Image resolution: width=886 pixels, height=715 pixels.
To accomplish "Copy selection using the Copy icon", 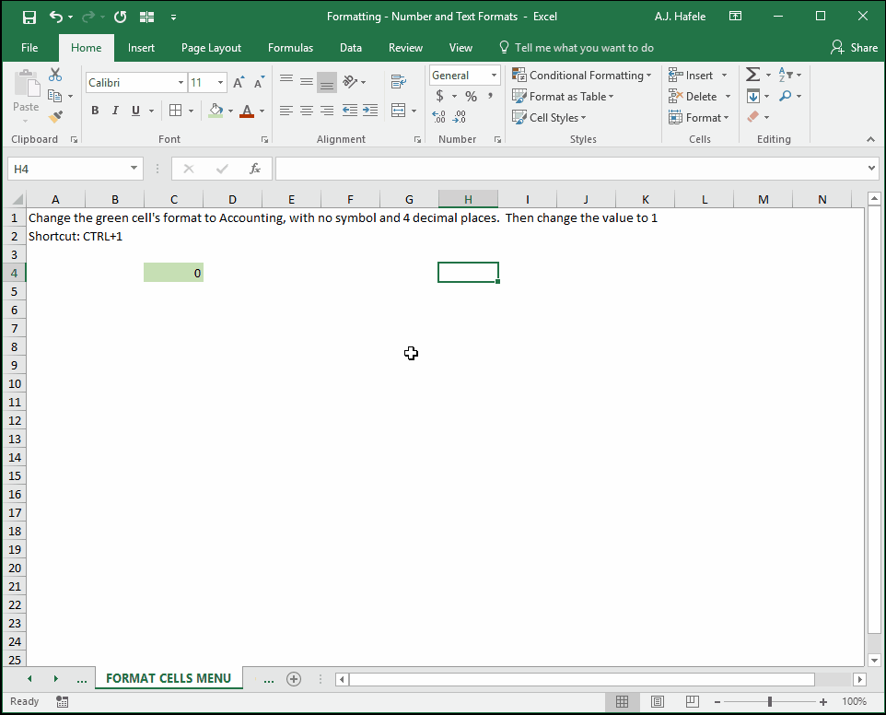I will [55, 96].
